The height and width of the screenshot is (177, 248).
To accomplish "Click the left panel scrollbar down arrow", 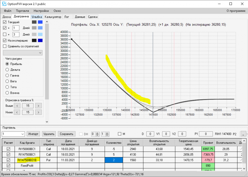I will pos(47,122).
